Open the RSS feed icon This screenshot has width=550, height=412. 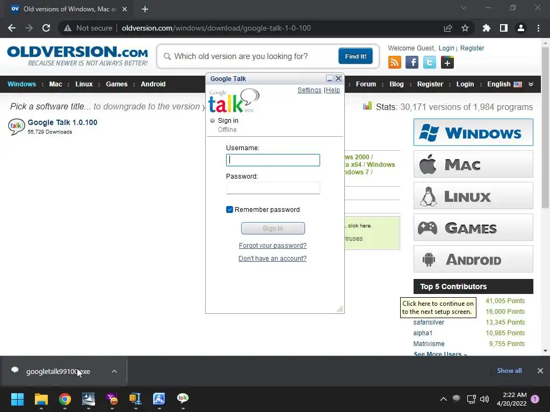395,62
